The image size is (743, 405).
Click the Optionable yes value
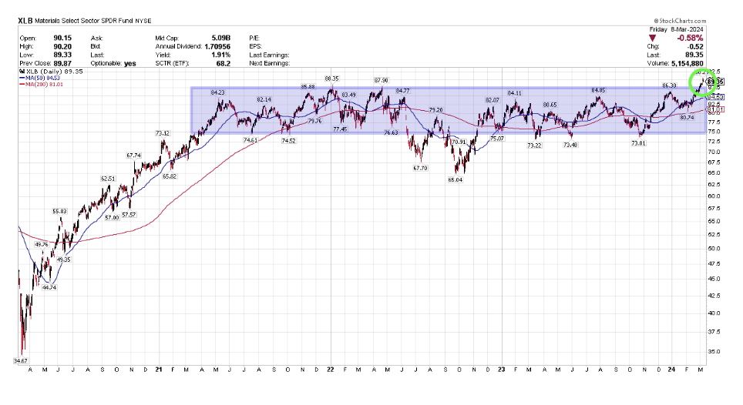click(x=129, y=63)
